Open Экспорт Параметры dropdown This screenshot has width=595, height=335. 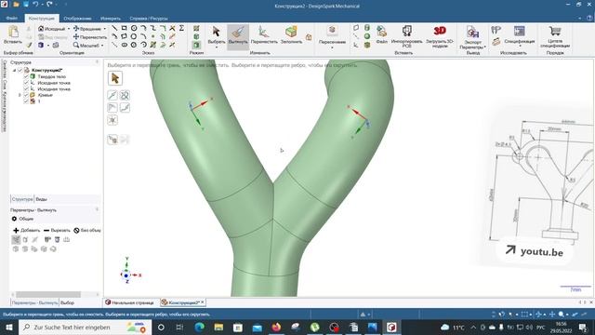point(473,38)
